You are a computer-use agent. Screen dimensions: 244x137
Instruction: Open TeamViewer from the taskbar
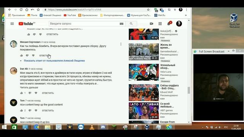pyautogui.click(x=81, y=127)
